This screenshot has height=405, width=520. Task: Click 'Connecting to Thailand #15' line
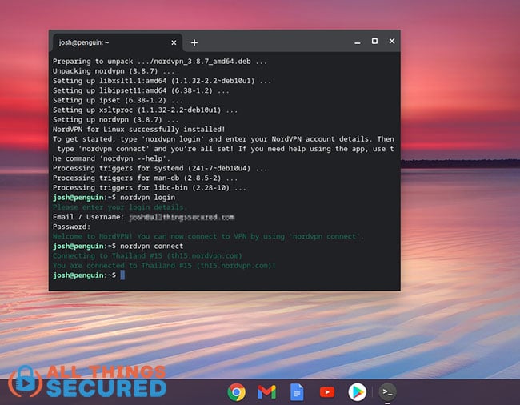tap(147, 256)
